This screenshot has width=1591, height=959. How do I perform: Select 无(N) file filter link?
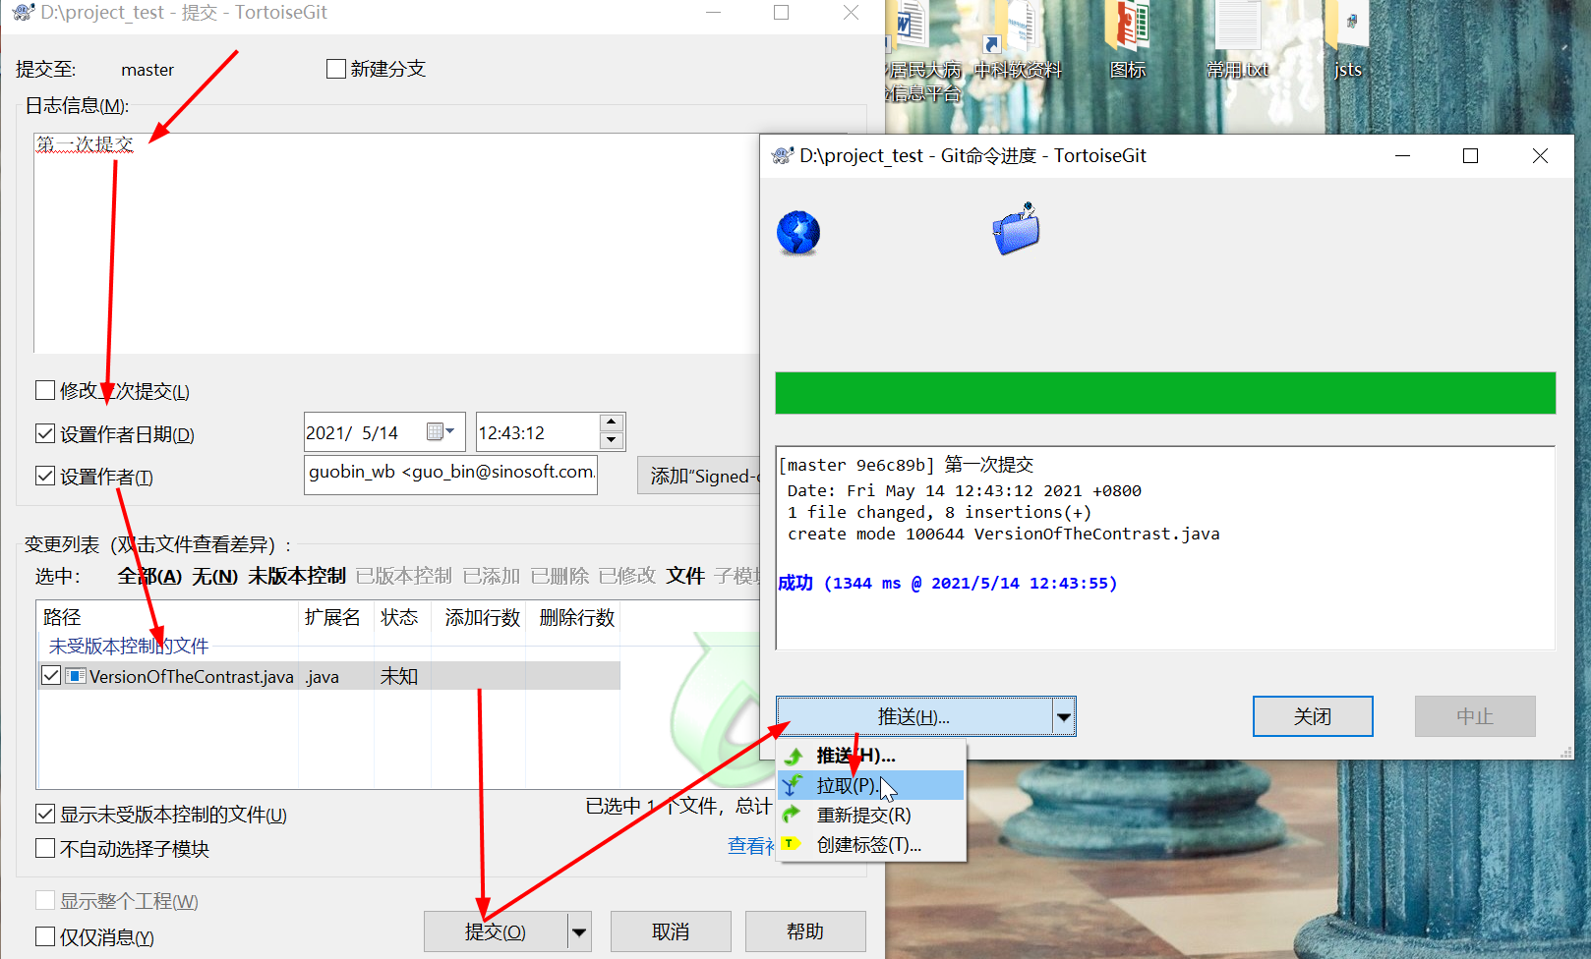click(x=214, y=576)
